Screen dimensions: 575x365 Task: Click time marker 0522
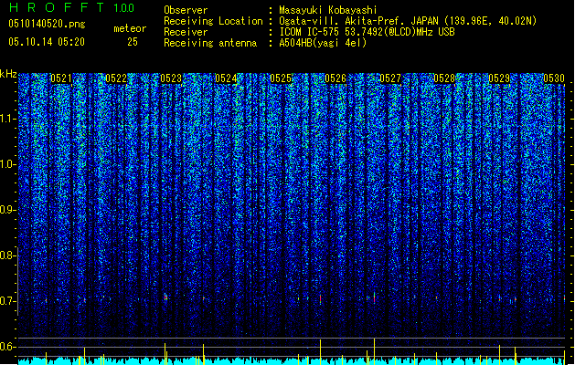(116, 78)
